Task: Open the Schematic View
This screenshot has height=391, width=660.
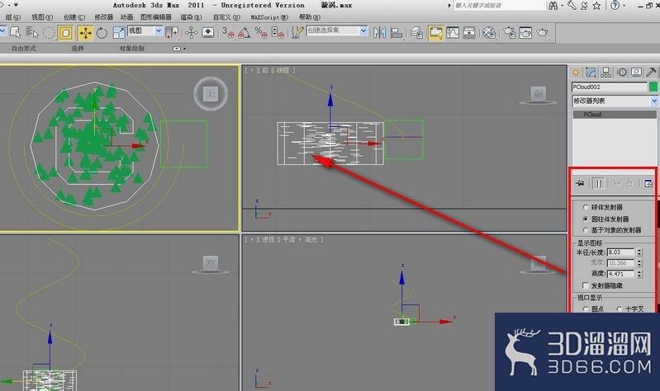Action: tap(469, 32)
